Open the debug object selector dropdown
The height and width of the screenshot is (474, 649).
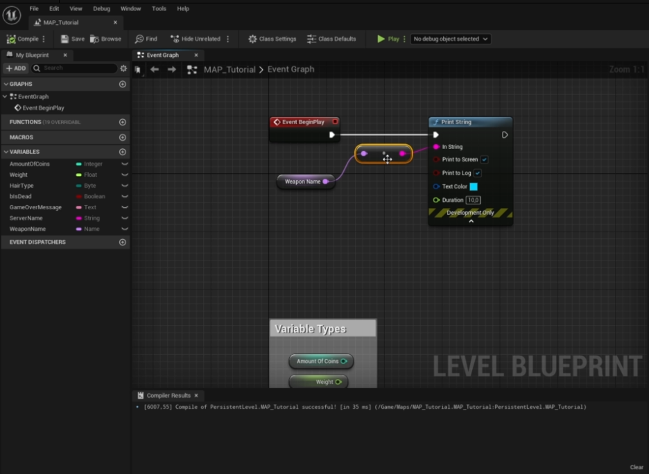[450, 39]
